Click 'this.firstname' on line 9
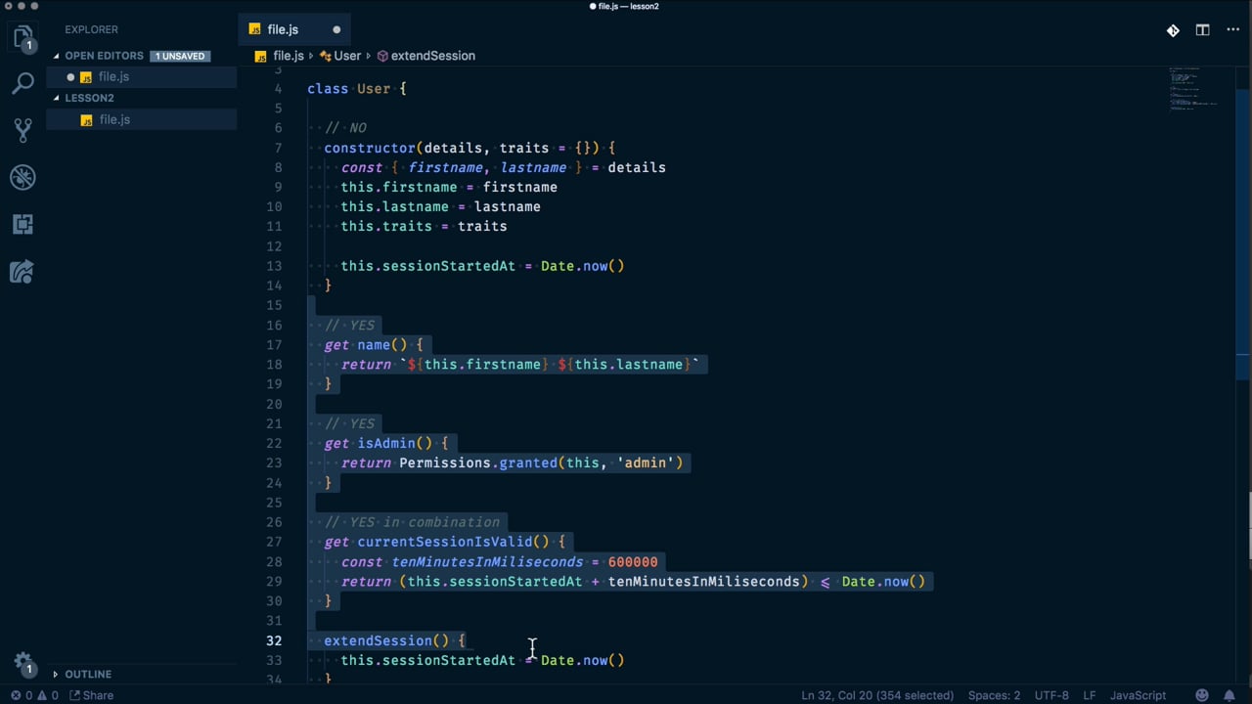The width and height of the screenshot is (1252, 704). (399, 187)
